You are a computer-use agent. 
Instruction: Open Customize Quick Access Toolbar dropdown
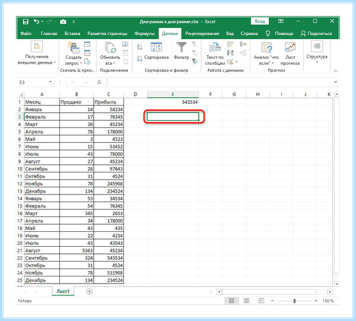tap(74, 21)
